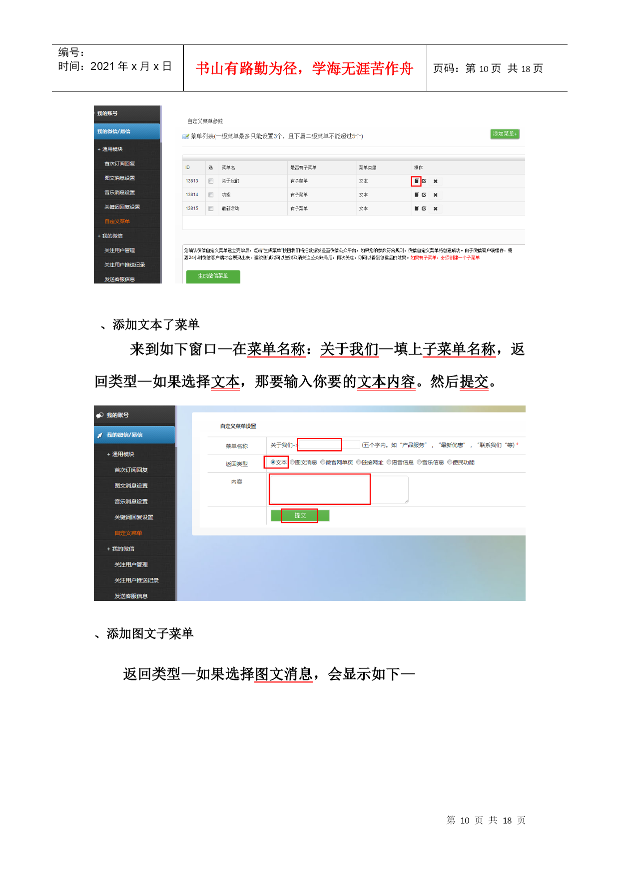This screenshot has height=877, width=620.
Task: Click the ID cell 13815
Action: click(x=192, y=208)
